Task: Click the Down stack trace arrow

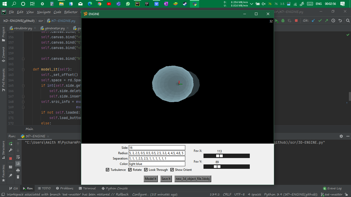Action: (18, 150)
